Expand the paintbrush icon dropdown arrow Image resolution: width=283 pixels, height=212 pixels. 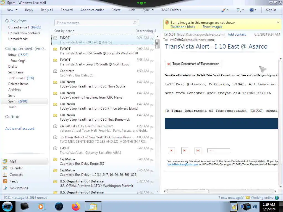[x=227, y=10]
